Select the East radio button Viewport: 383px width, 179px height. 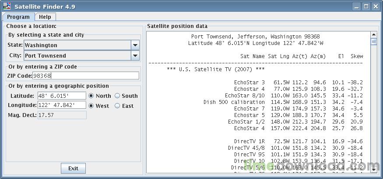117,106
